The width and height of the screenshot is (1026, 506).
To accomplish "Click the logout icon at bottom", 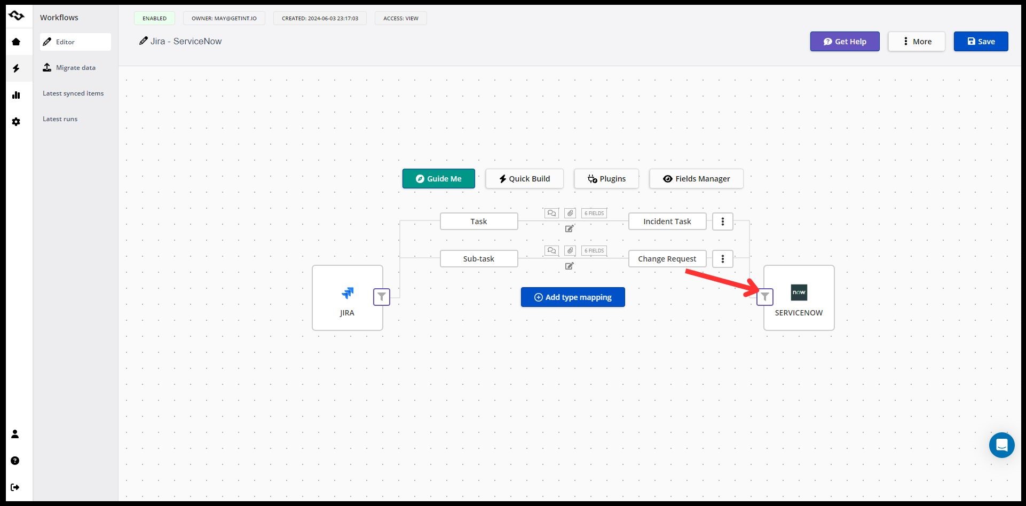I will point(15,487).
